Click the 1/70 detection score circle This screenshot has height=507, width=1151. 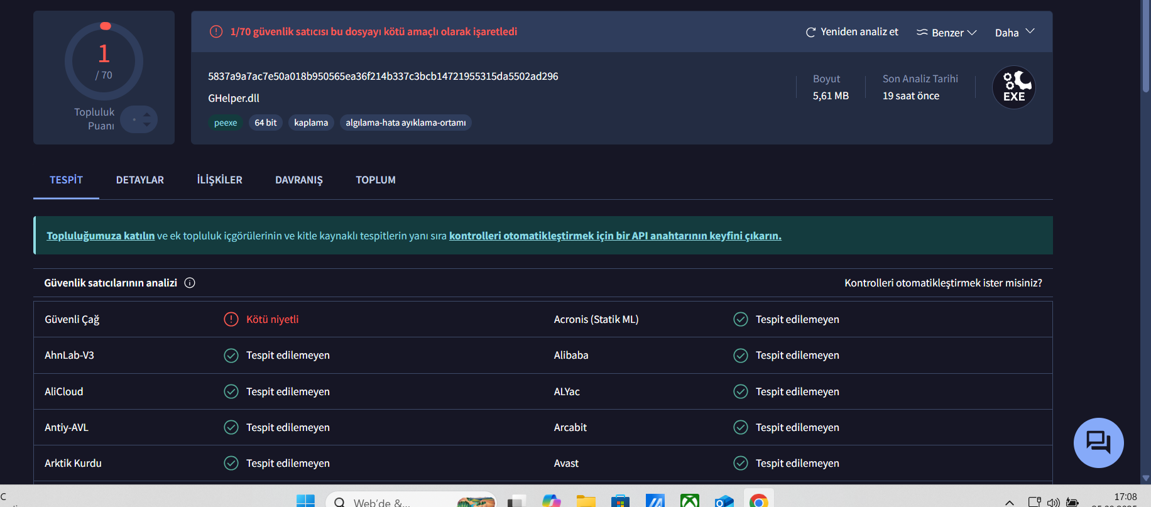click(x=104, y=61)
